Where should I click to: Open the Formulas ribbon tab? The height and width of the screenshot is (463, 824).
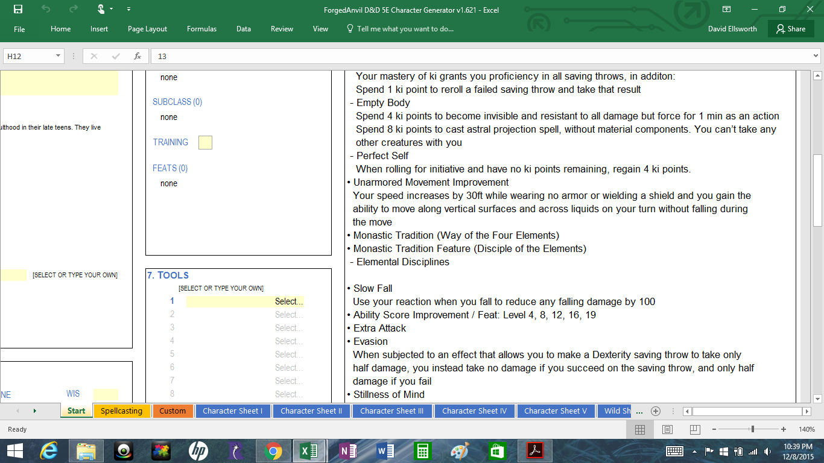click(201, 29)
